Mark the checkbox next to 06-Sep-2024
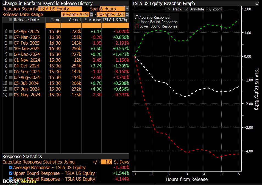Image resolution: width=262 pixels, height=185 pixels. [11, 72]
